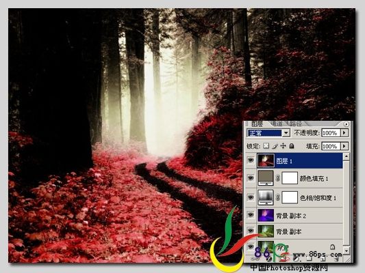Toggle visibility of 颜色填充 1 layer
Viewport: 365px width, 273px height.
click(x=251, y=178)
